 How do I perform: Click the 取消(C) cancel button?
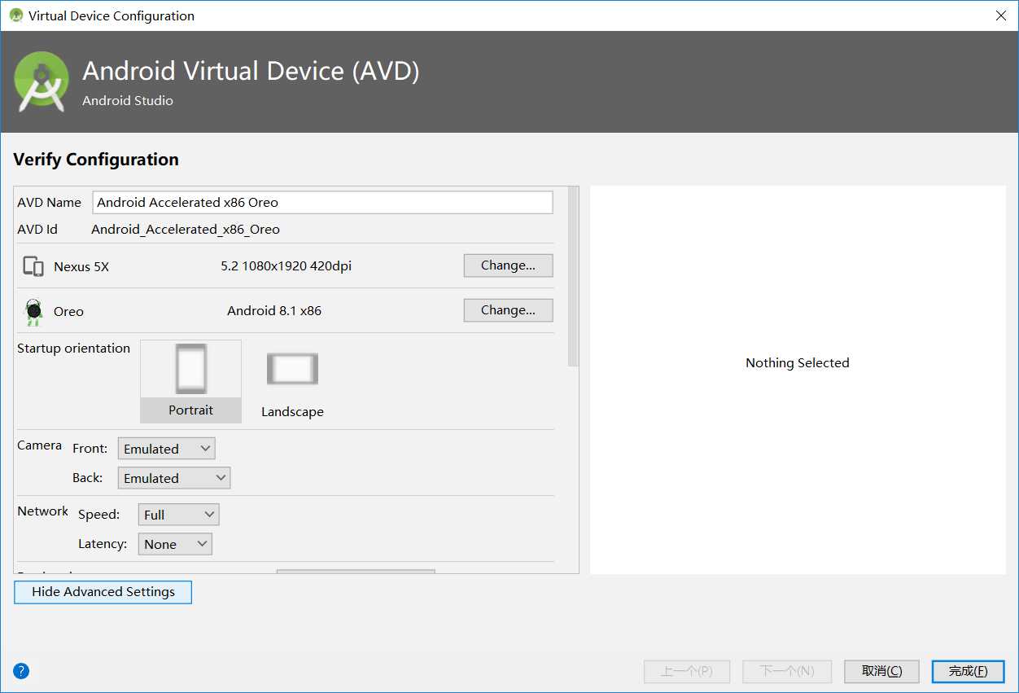882,671
